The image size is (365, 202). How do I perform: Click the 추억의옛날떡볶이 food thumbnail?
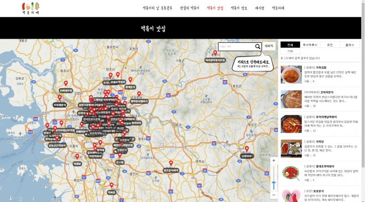click(x=291, y=124)
